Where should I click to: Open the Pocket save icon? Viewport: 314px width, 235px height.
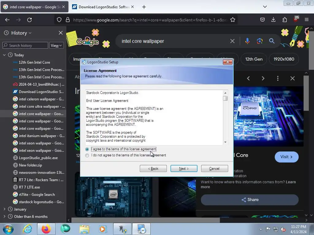tap(262, 20)
